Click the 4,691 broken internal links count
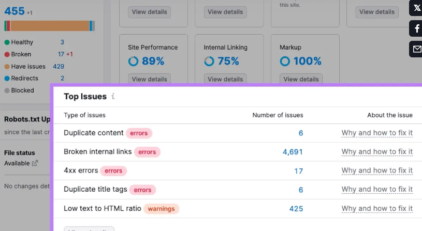The width and height of the screenshot is (422, 231). [293, 152]
